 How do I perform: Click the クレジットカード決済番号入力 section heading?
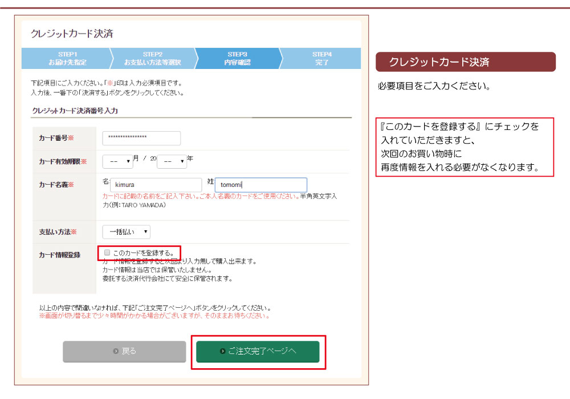coord(75,111)
